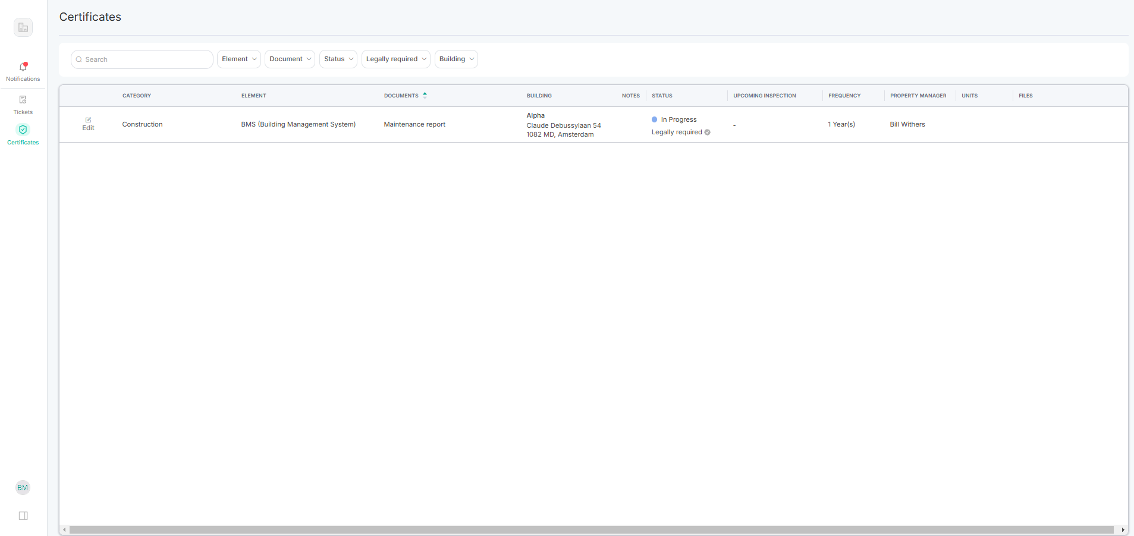Expand the Document filter dropdown
Image resolution: width=1134 pixels, height=536 pixels.
[290, 59]
